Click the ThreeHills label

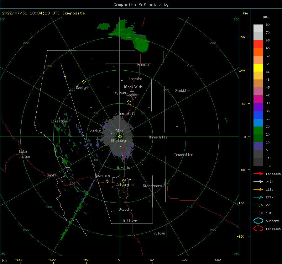click(158, 137)
